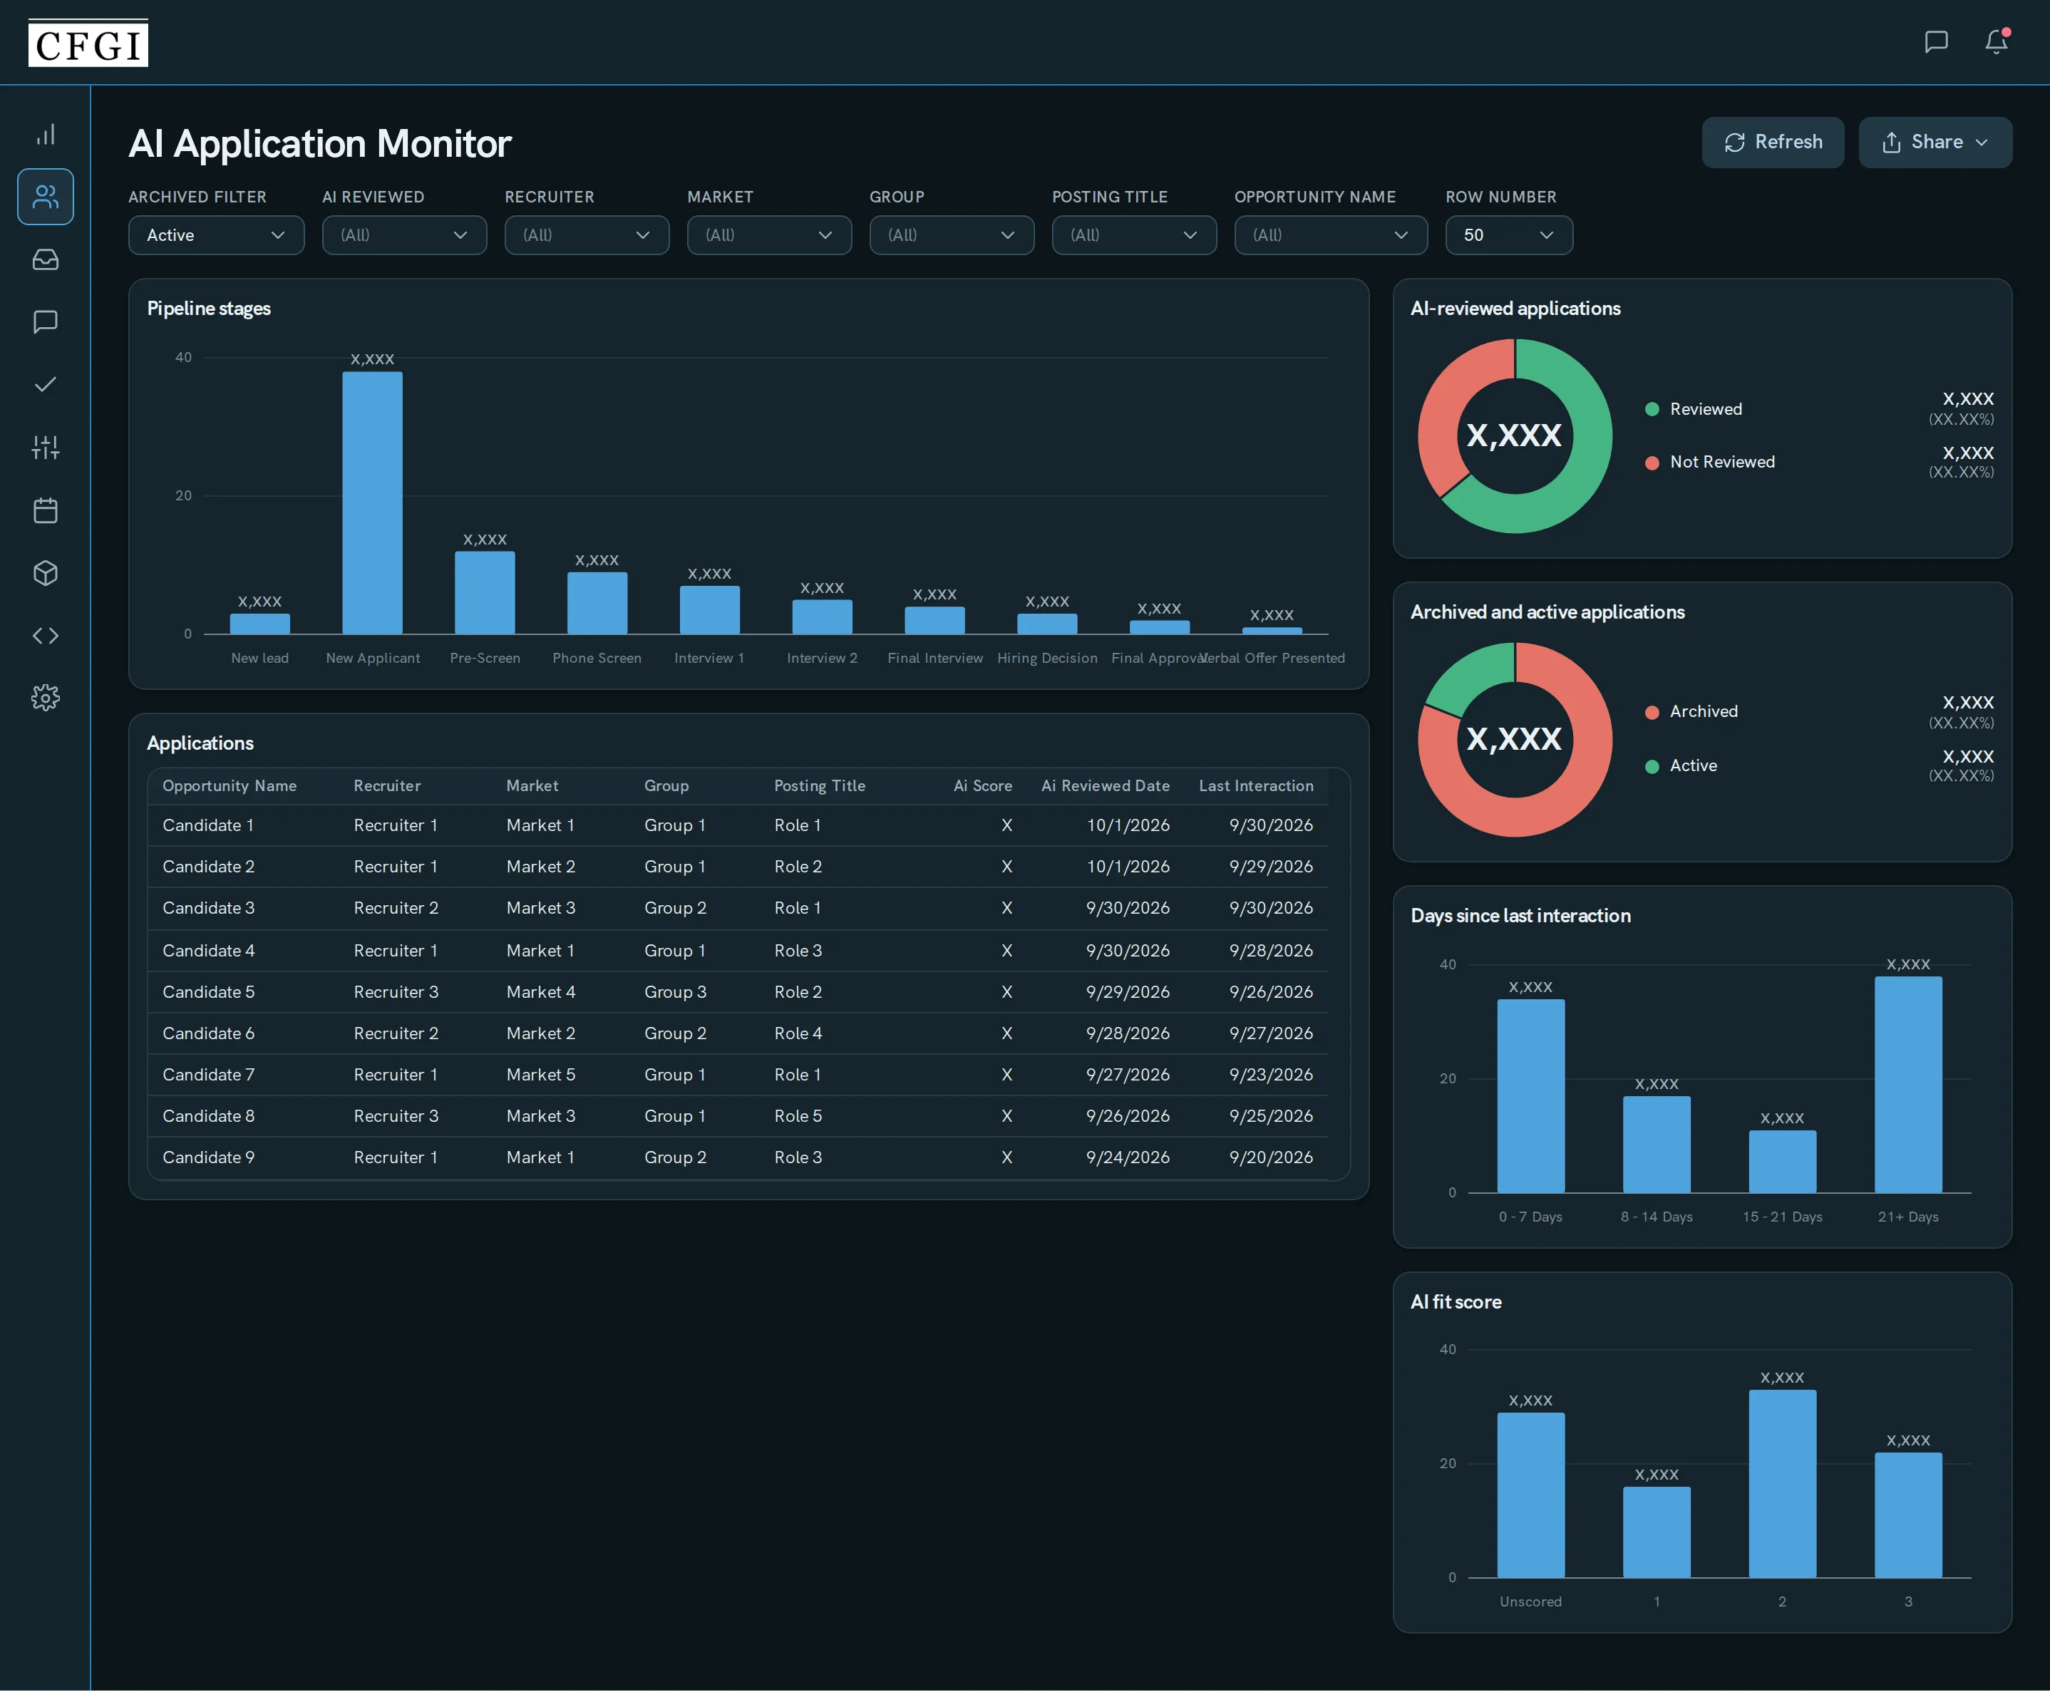The image size is (2050, 1692).
Task: Select the Candidate 9 cell
Action: tap(209, 1157)
